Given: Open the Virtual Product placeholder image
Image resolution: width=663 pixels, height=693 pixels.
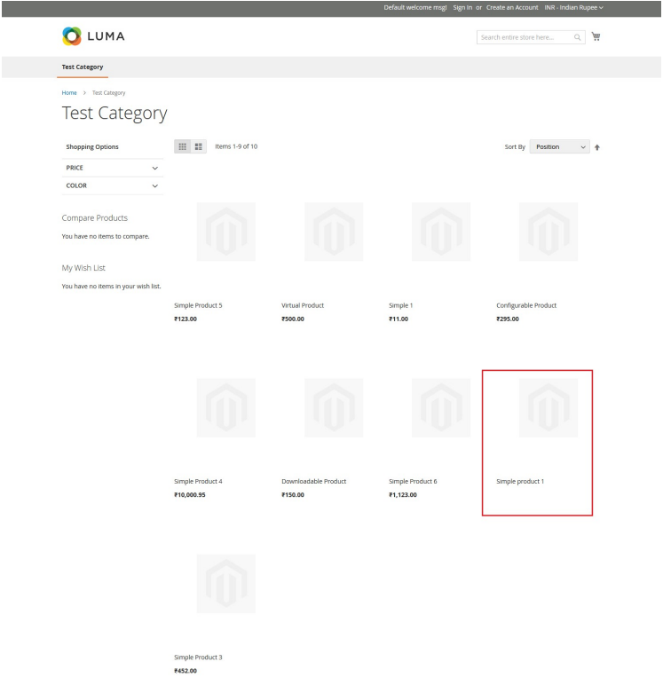Looking at the screenshot, I should pos(333,232).
